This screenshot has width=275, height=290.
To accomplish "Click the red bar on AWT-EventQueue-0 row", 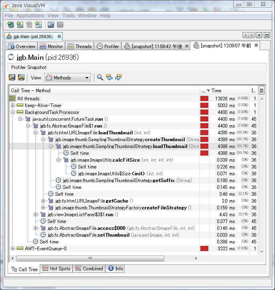I will click(x=204, y=248).
